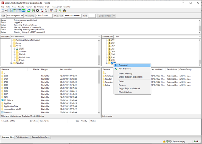The height and width of the screenshot is (144, 202).
Task: Expand the 2951 remote folder node
Action: click(106, 63)
